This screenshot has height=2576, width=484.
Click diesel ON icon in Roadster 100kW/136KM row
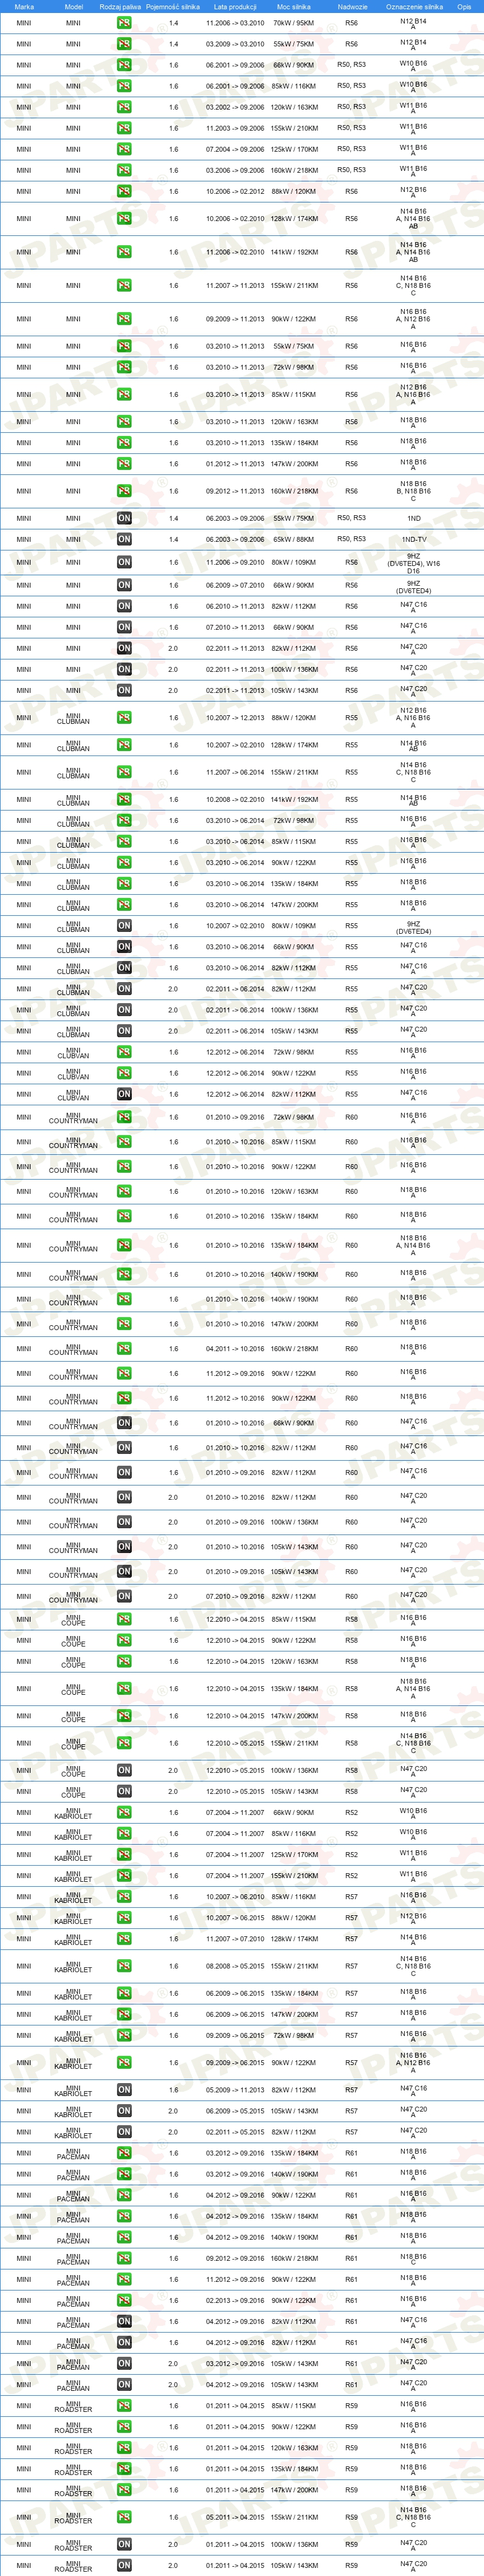124,2545
